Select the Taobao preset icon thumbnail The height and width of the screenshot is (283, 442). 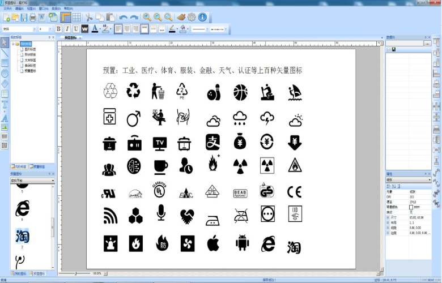(22, 236)
